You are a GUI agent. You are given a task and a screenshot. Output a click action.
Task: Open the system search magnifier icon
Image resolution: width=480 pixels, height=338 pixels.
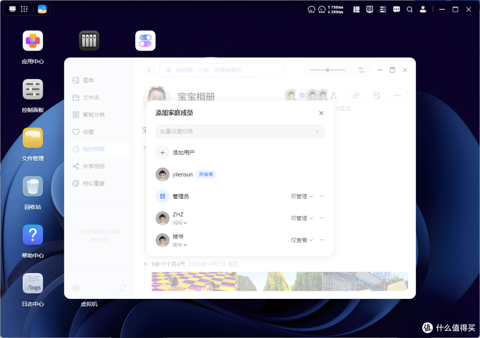(x=410, y=9)
